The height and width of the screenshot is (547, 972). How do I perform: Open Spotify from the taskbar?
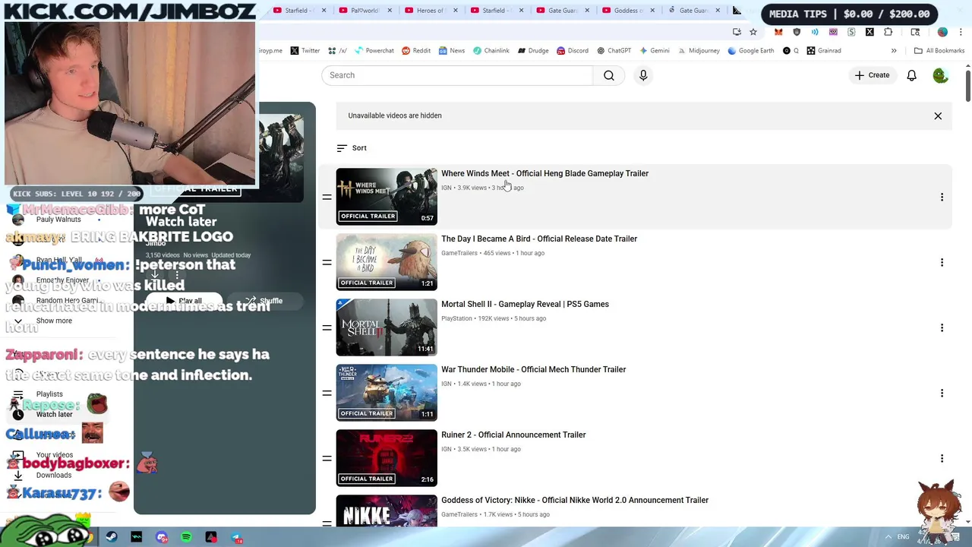(187, 537)
